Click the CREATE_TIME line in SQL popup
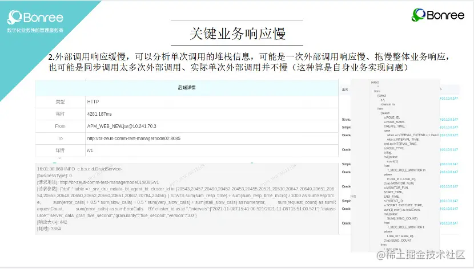This screenshot has width=474, height=269. (x=394, y=126)
